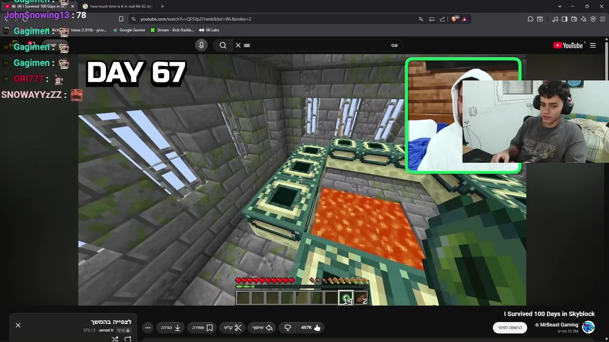
Task: Click video title 'I Survived 100 Days in Skyblock'
Action: (549, 314)
